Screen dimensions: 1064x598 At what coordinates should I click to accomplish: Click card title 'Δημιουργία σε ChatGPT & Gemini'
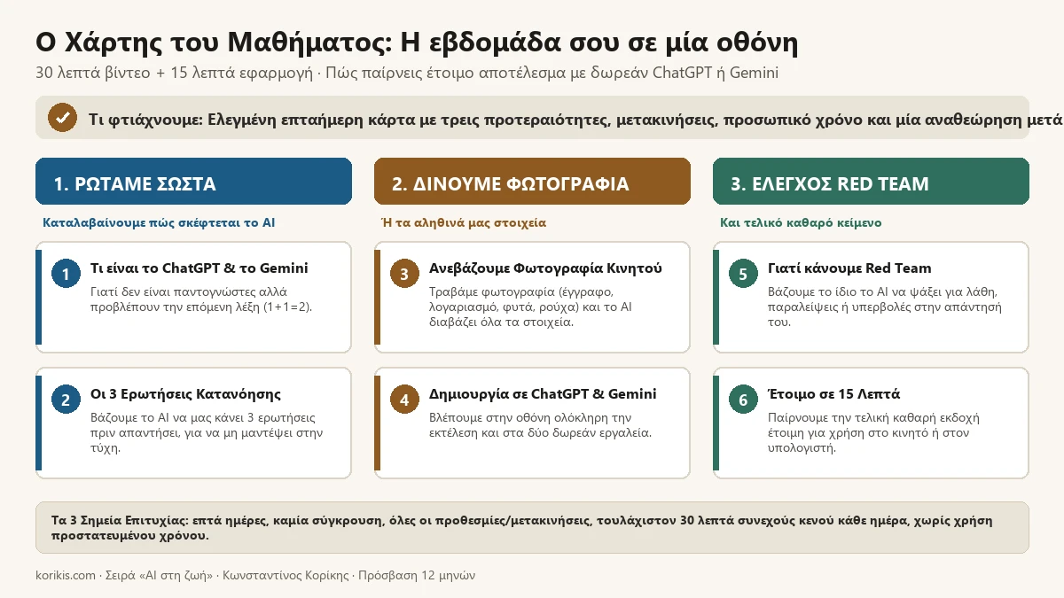point(543,393)
